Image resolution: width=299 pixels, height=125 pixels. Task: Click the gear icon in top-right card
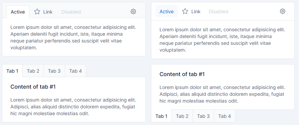283,11
